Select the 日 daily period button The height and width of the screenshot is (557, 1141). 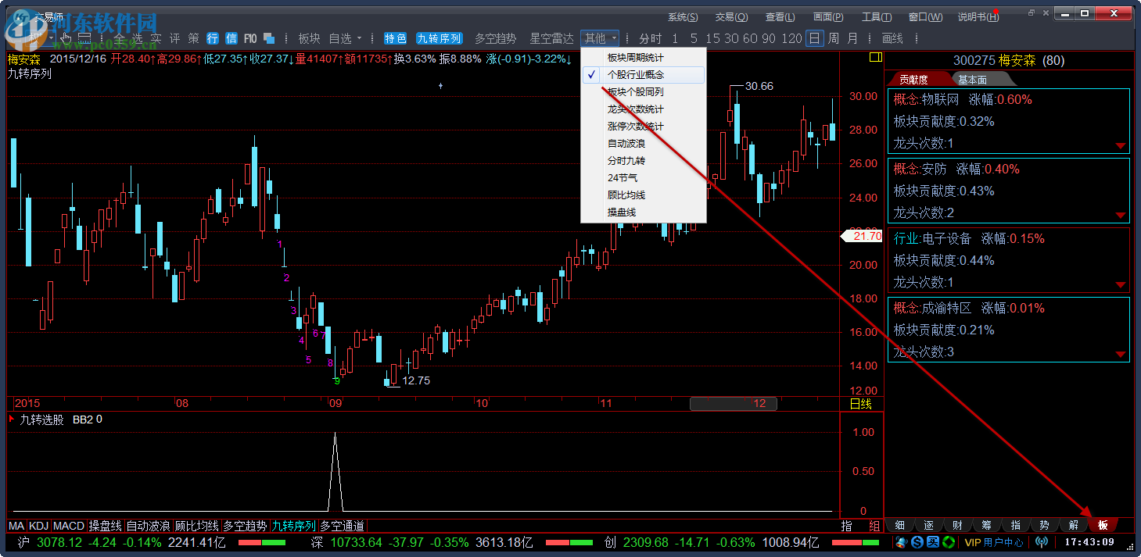815,38
